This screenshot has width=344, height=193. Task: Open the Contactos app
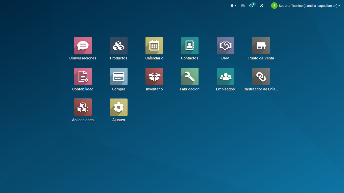click(190, 46)
